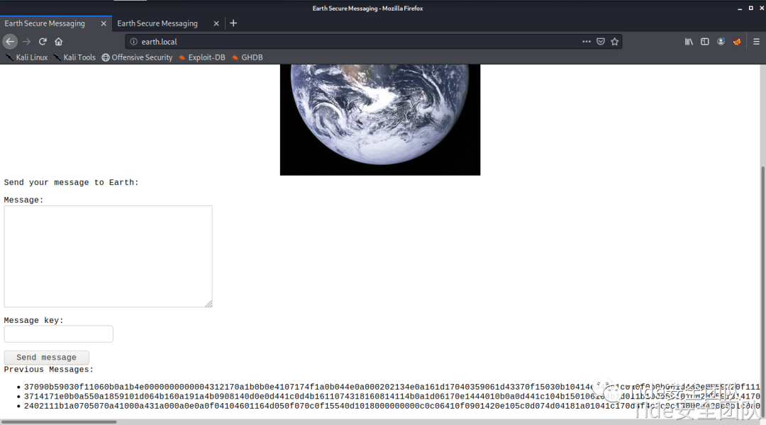Click the forward navigation arrow
The height and width of the screenshot is (425, 766).
point(26,42)
